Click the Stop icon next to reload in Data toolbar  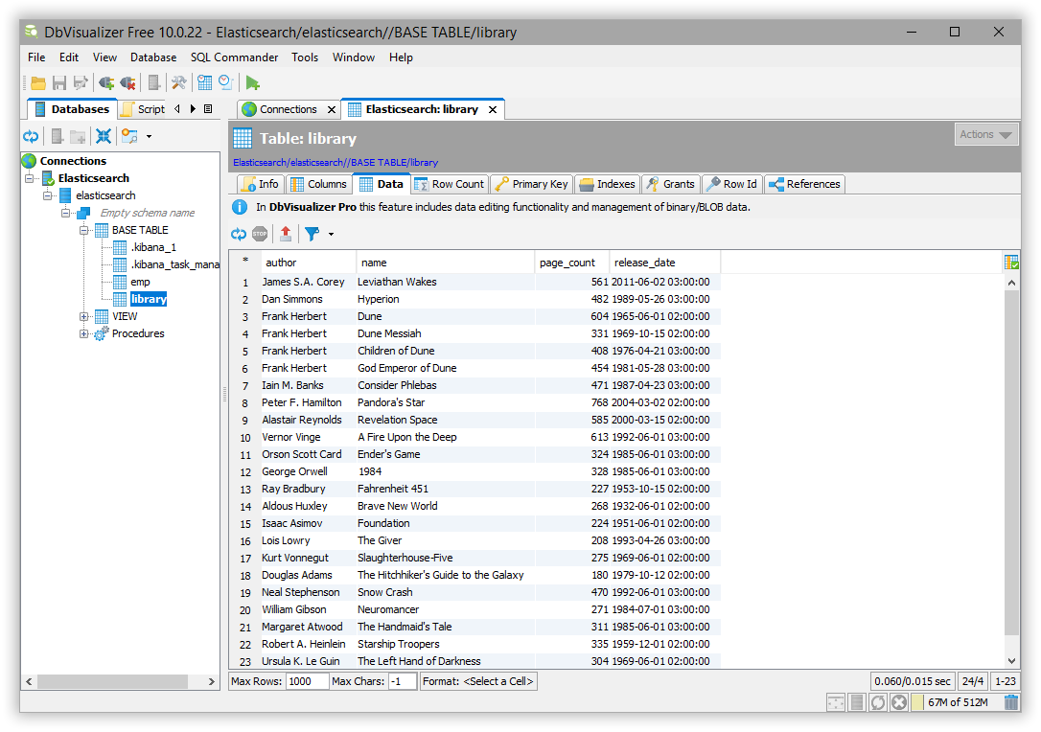259,234
